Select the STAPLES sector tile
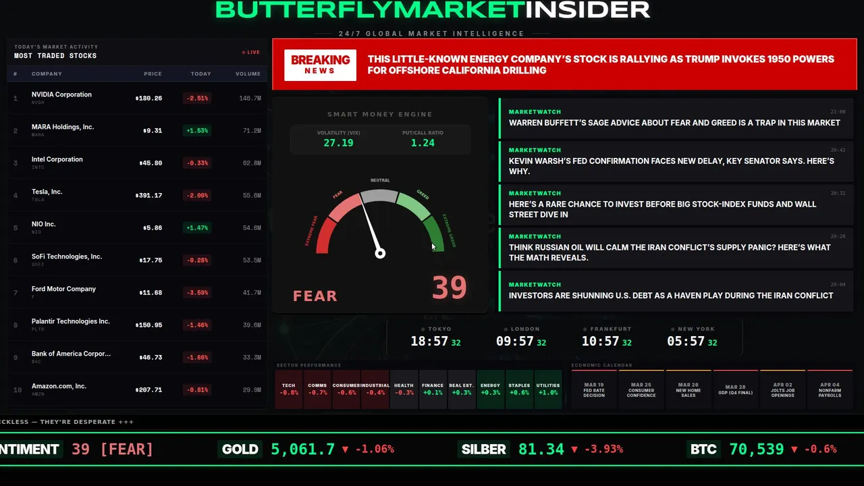Image resolution: width=864 pixels, height=486 pixels. (x=519, y=389)
